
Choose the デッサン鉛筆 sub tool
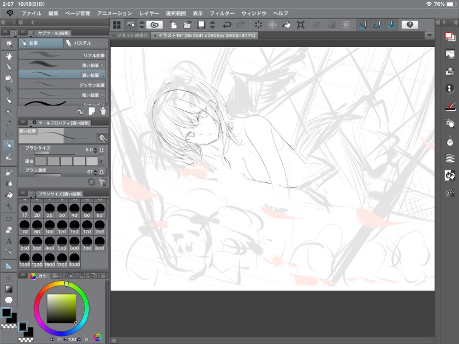coord(62,85)
